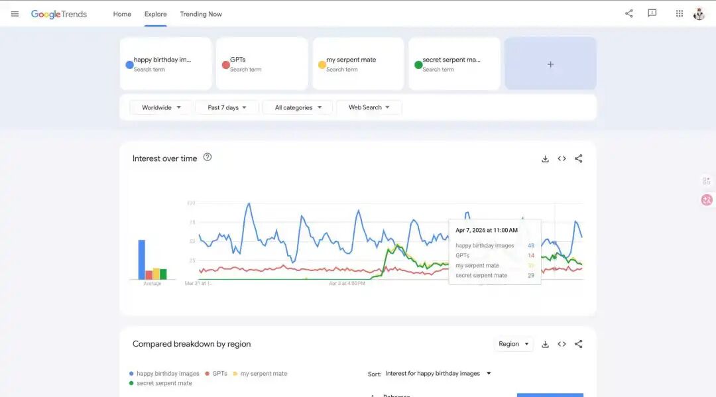Click the red dot on GPTs card
Image resolution: width=716 pixels, height=397 pixels.
point(225,65)
